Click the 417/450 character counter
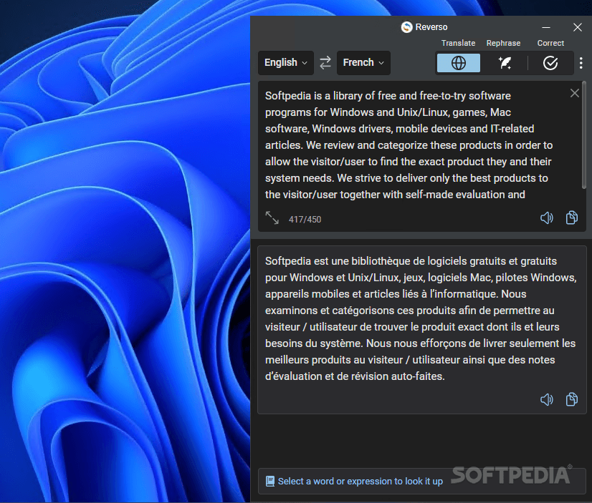592x503 pixels. point(305,219)
